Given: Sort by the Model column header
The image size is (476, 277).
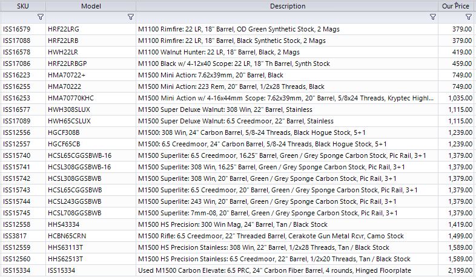Looking at the screenshot, I should [x=91, y=6].
